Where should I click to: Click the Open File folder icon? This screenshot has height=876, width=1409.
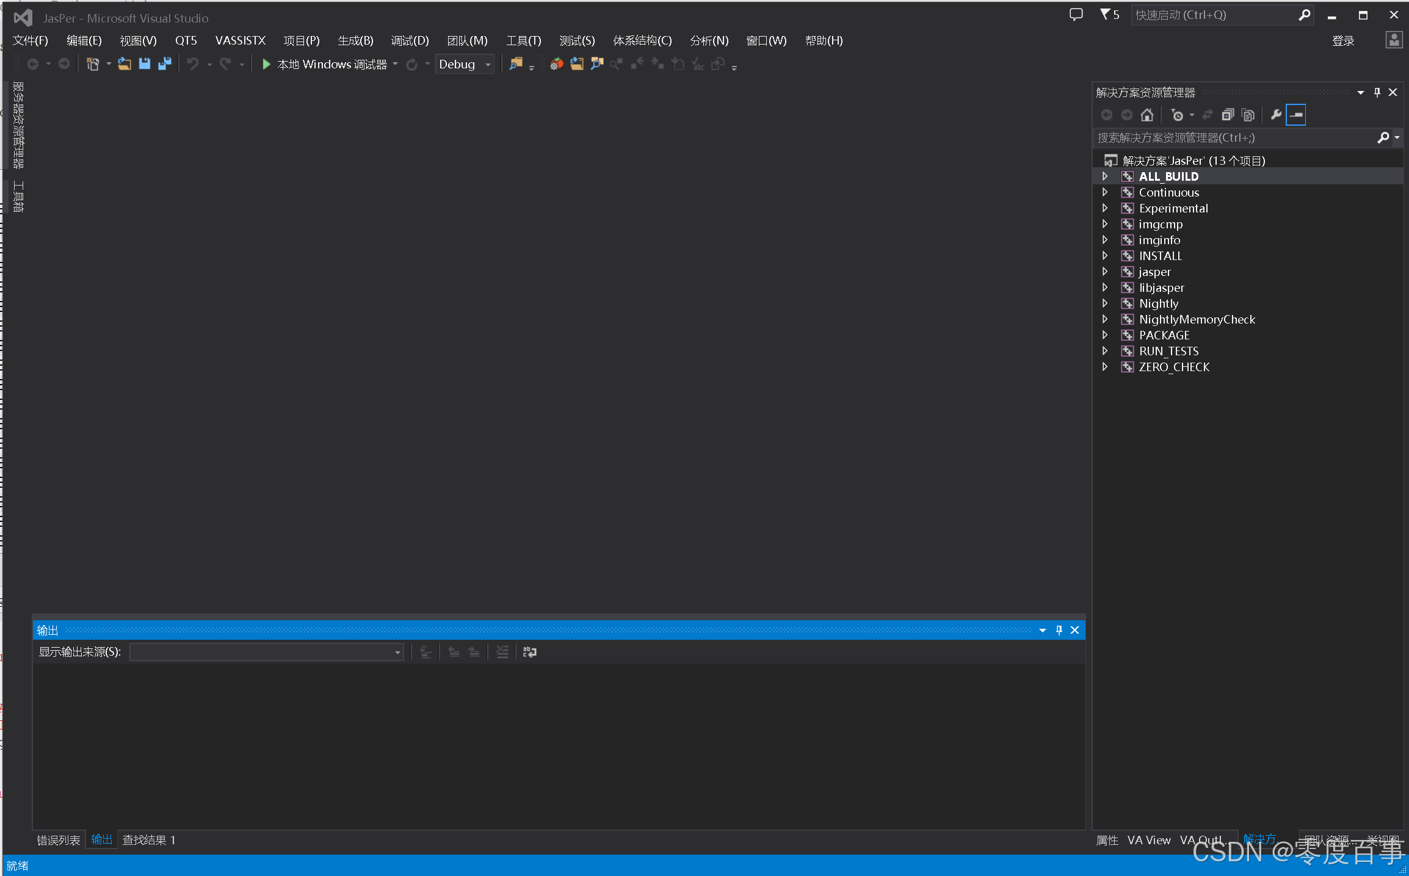pos(125,63)
